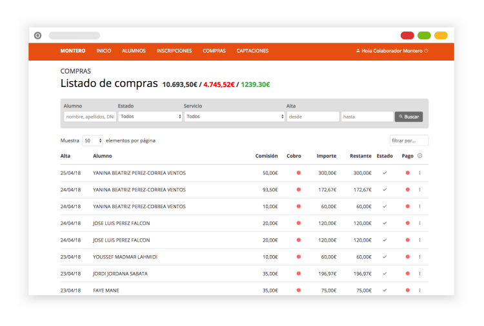The height and width of the screenshot is (326, 484).
Task: Click the Hola Colaborador Montero user link
Action: tap(392, 51)
